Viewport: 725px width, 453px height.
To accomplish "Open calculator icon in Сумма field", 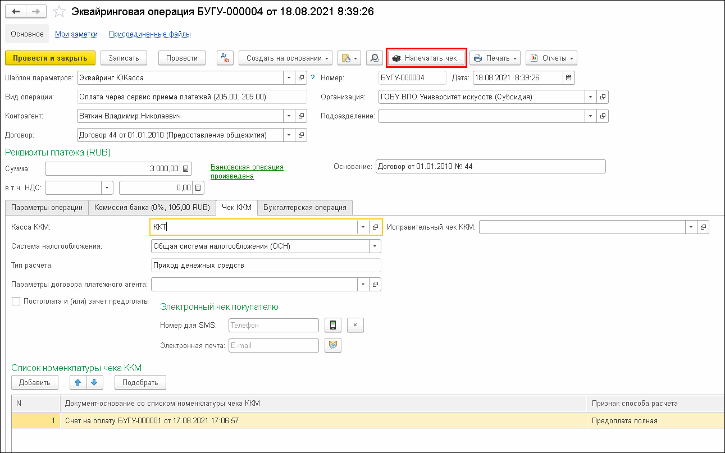I will coord(186,168).
